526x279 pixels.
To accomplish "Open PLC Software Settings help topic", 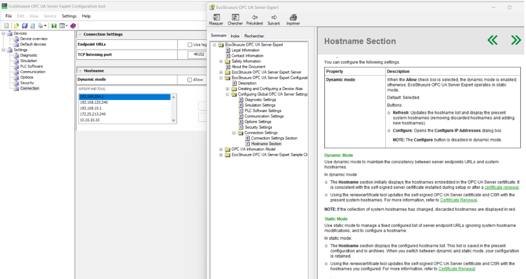I will 263,111.
